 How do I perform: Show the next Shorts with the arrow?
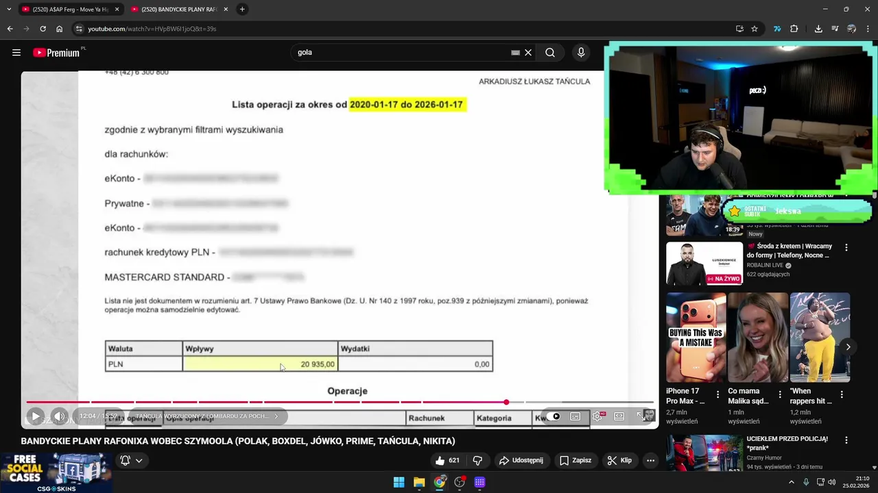point(848,347)
